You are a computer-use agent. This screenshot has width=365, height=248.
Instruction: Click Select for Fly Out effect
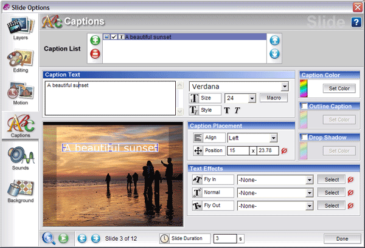(332, 206)
